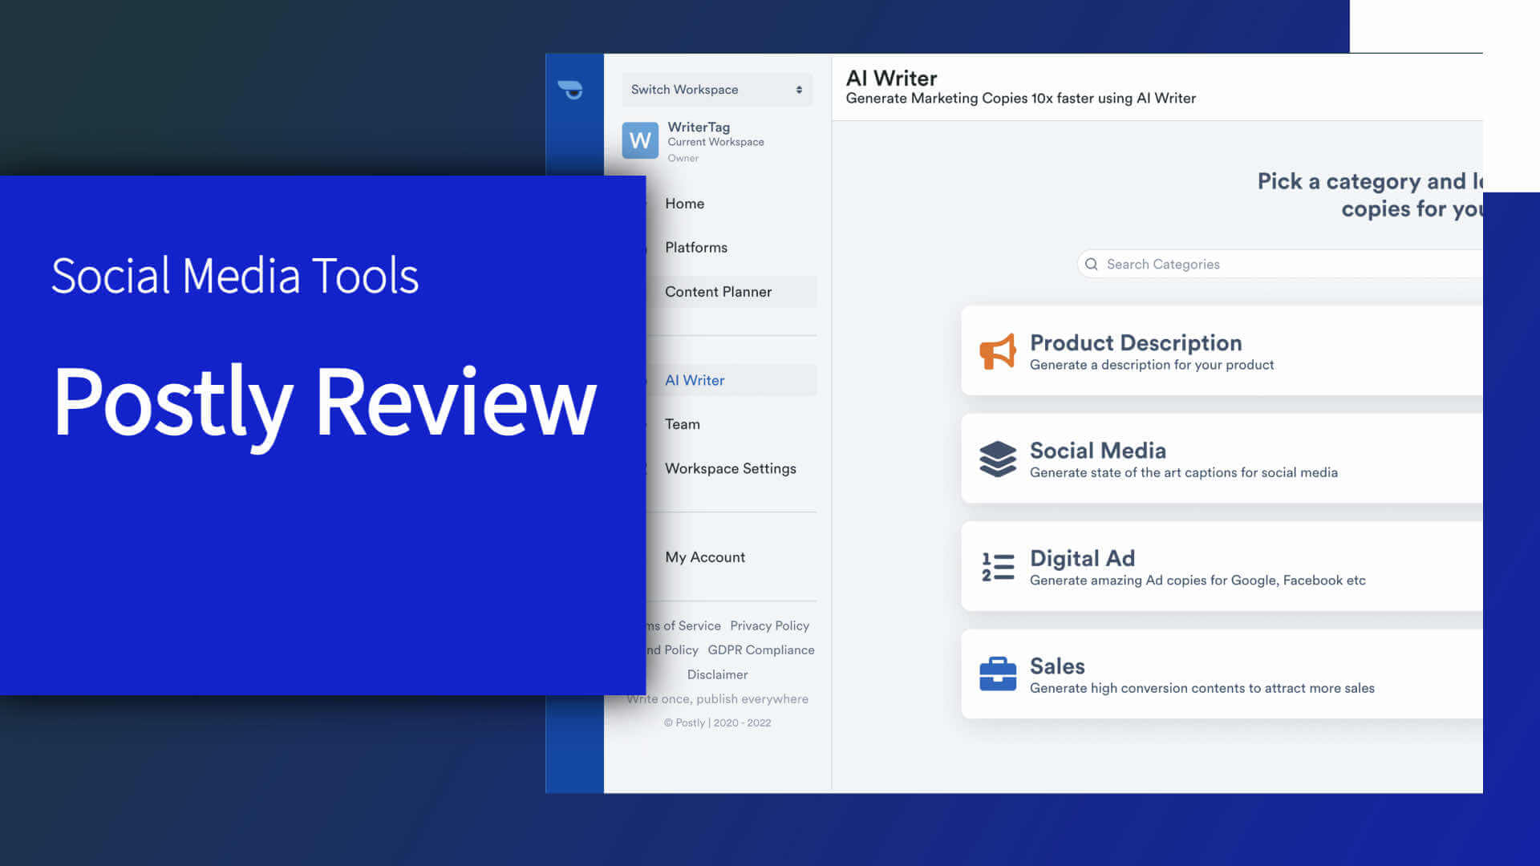Open the Digital Ad category

1222,566
